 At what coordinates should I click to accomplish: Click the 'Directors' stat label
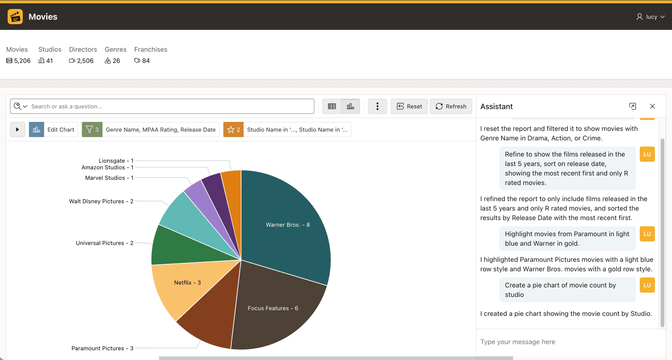click(83, 49)
